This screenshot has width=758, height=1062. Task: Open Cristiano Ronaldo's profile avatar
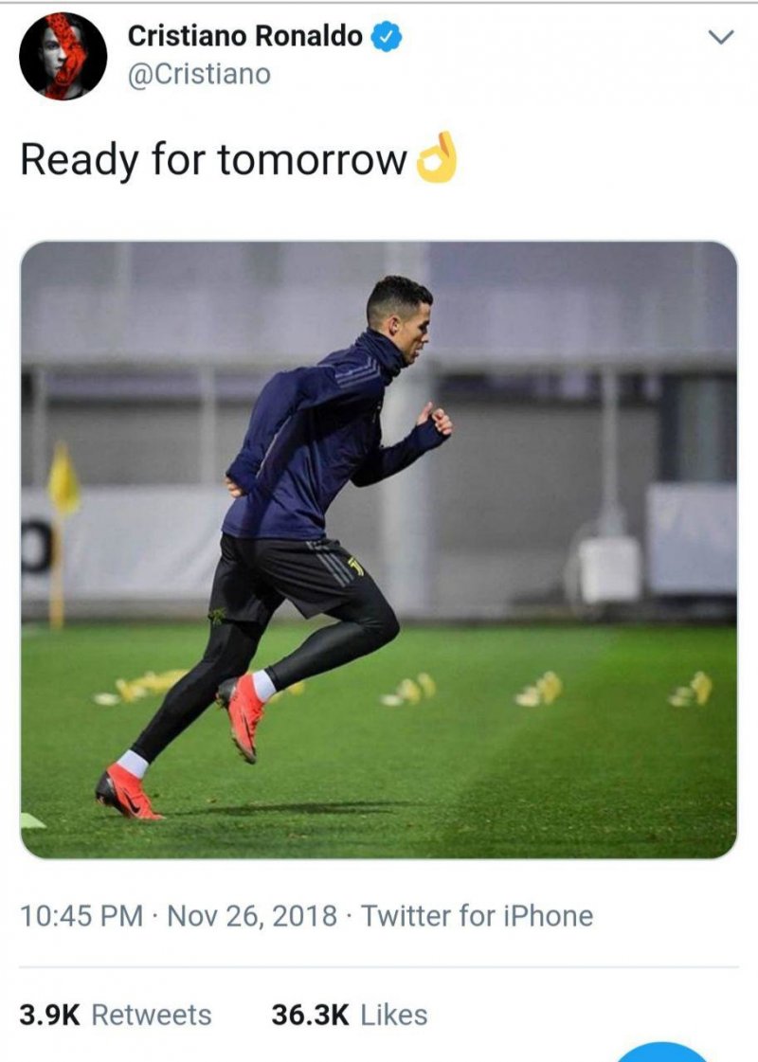[63, 56]
